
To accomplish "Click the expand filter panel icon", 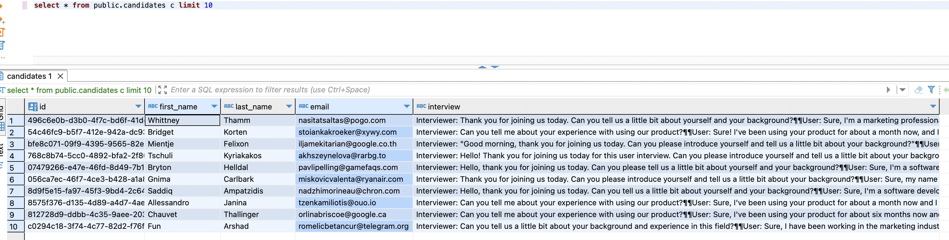I will click(162, 90).
